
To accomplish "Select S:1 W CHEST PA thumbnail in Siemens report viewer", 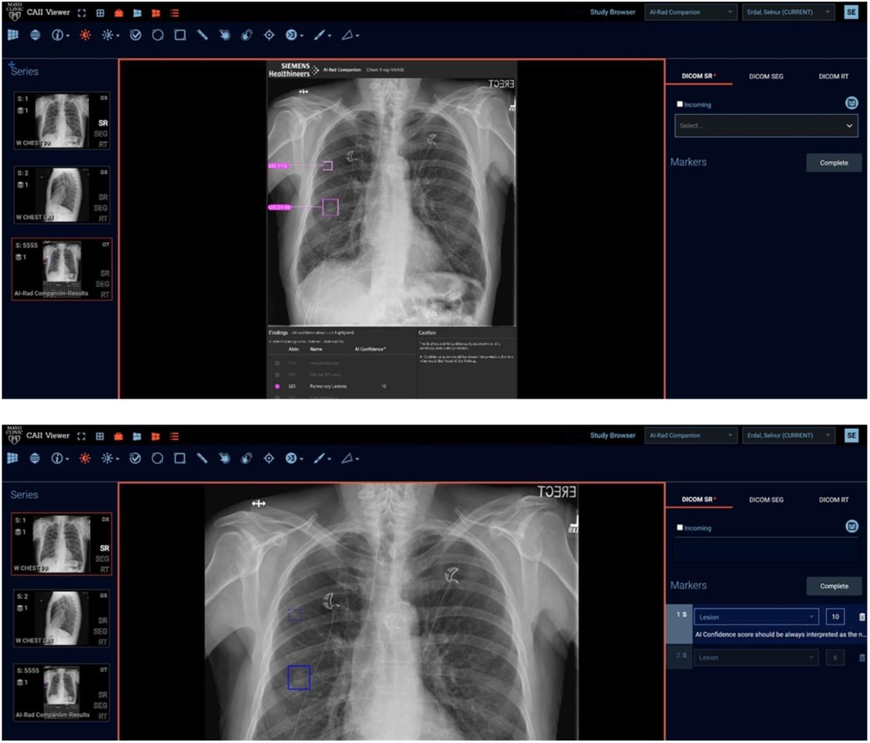I will click(x=62, y=121).
